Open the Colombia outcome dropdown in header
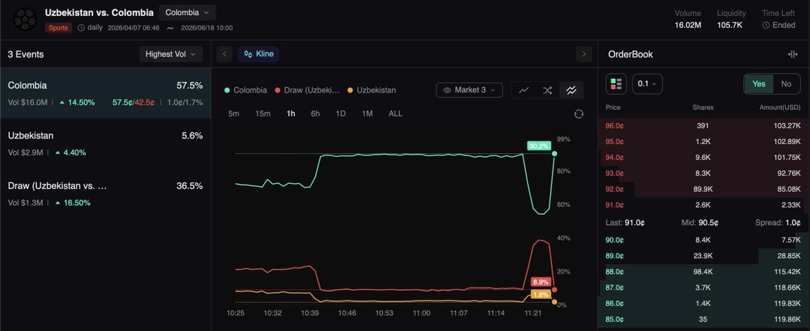Screen dimensions: 810x331 tap(187, 12)
